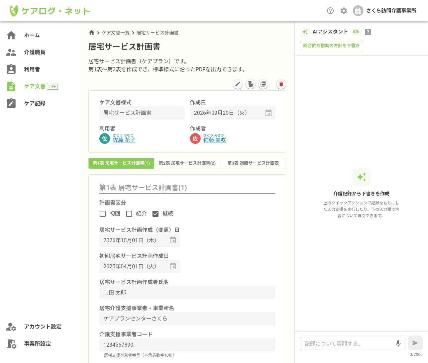Switch to 第2表 居宅サービス計画書(2) tab

[187, 163]
